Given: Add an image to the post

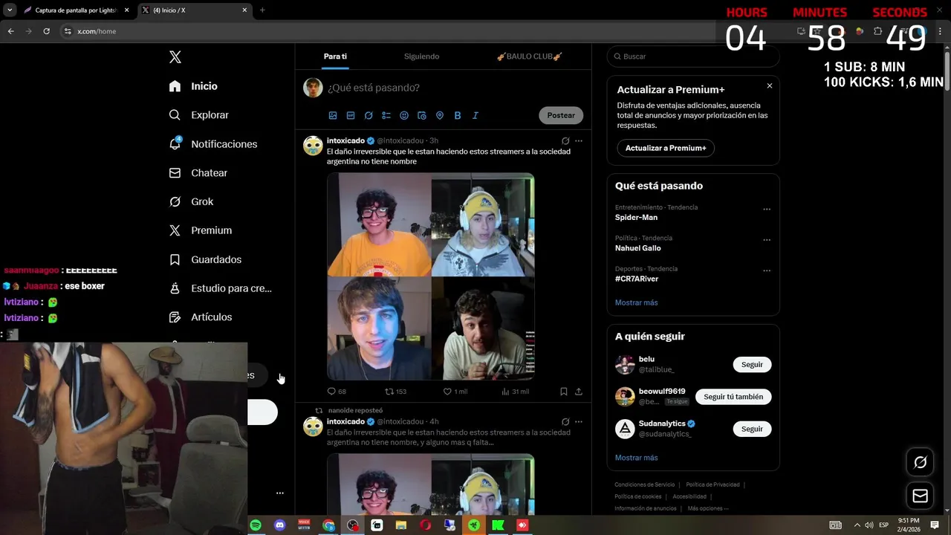Looking at the screenshot, I should pos(333,116).
